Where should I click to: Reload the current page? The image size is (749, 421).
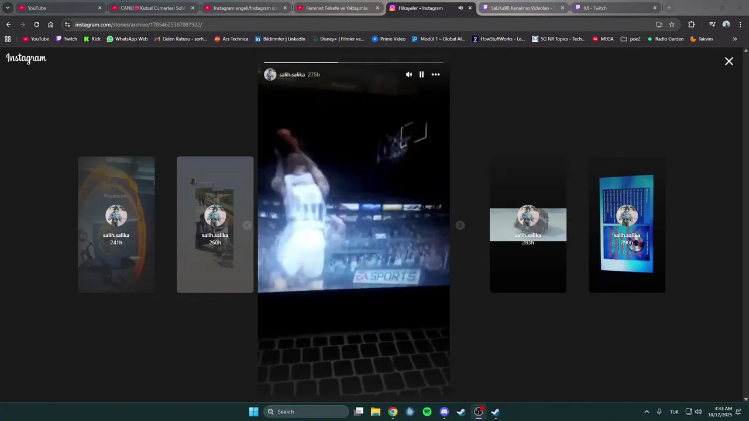[x=36, y=25]
